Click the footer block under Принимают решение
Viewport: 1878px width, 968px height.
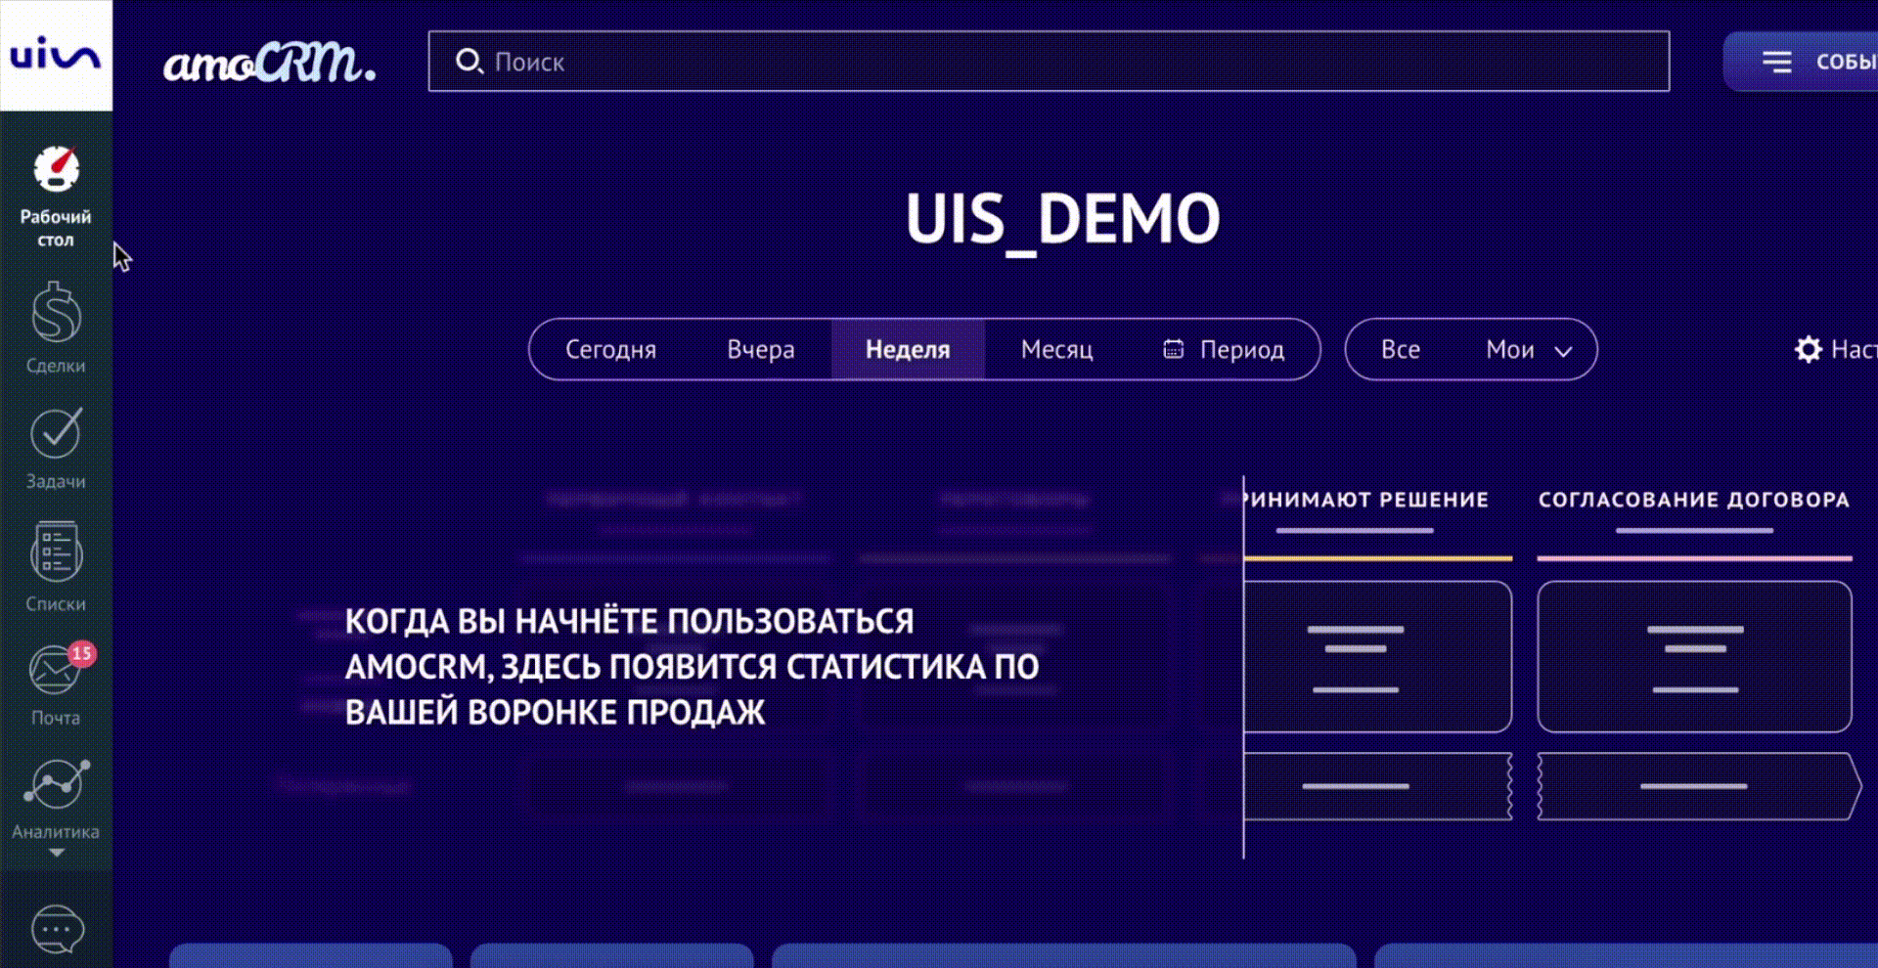point(1378,786)
